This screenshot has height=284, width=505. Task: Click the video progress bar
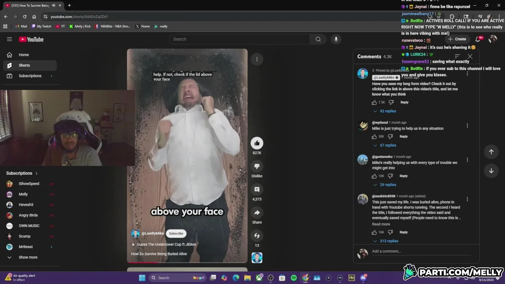[x=187, y=262]
